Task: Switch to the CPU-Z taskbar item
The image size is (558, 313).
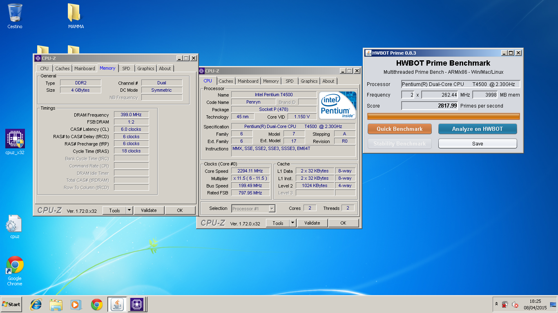Action: tap(137, 304)
